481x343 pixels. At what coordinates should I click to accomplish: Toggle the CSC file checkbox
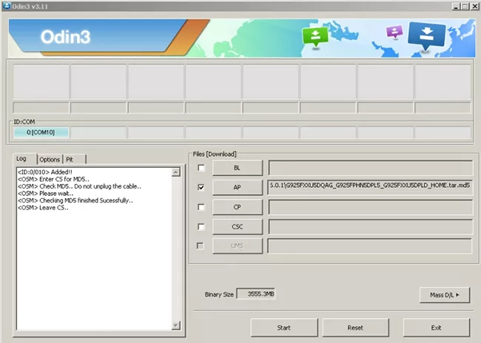click(202, 226)
